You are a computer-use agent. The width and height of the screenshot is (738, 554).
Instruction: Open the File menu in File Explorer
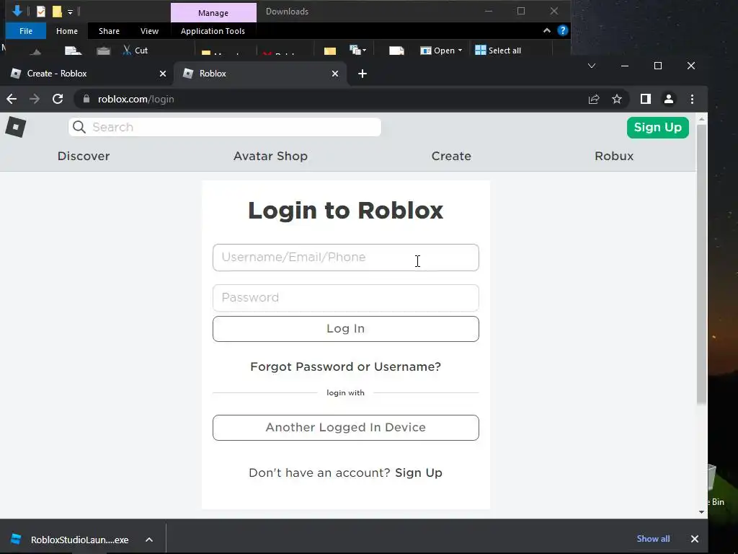coord(26,31)
